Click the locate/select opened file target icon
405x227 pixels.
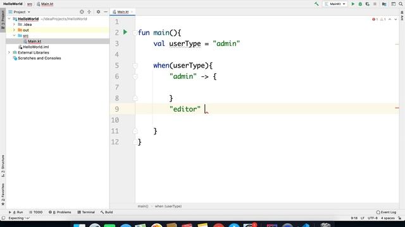pos(82,12)
